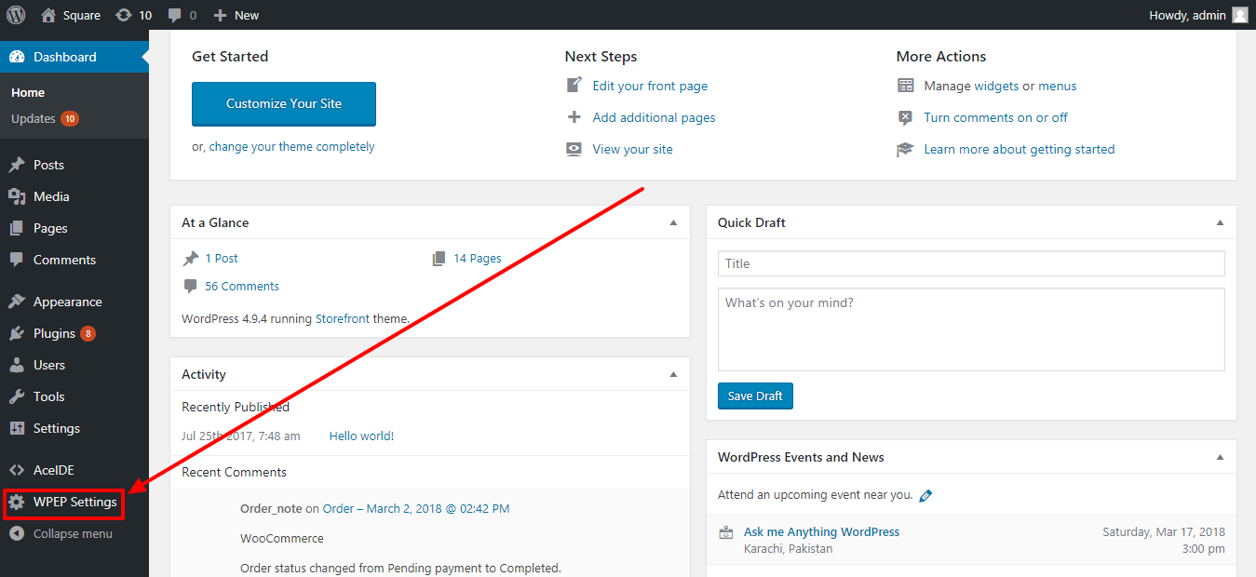Image resolution: width=1256 pixels, height=577 pixels.
Task: Click the Collapse menu arrow icon
Action: point(17,533)
